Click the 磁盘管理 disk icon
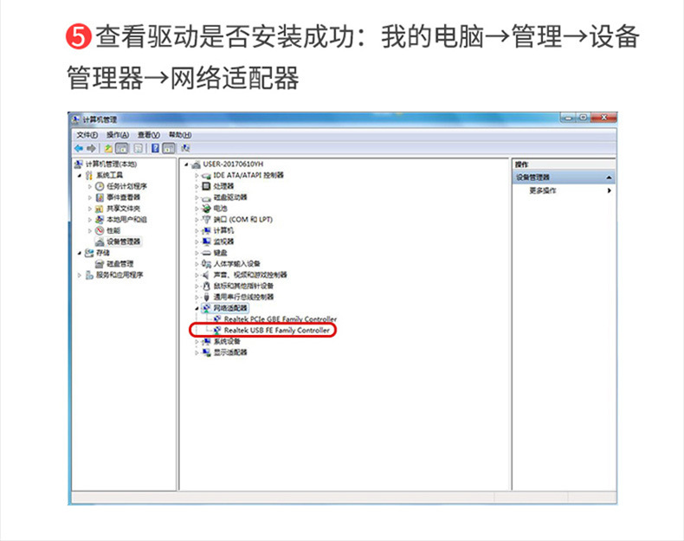The width and height of the screenshot is (684, 541). pos(100,264)
